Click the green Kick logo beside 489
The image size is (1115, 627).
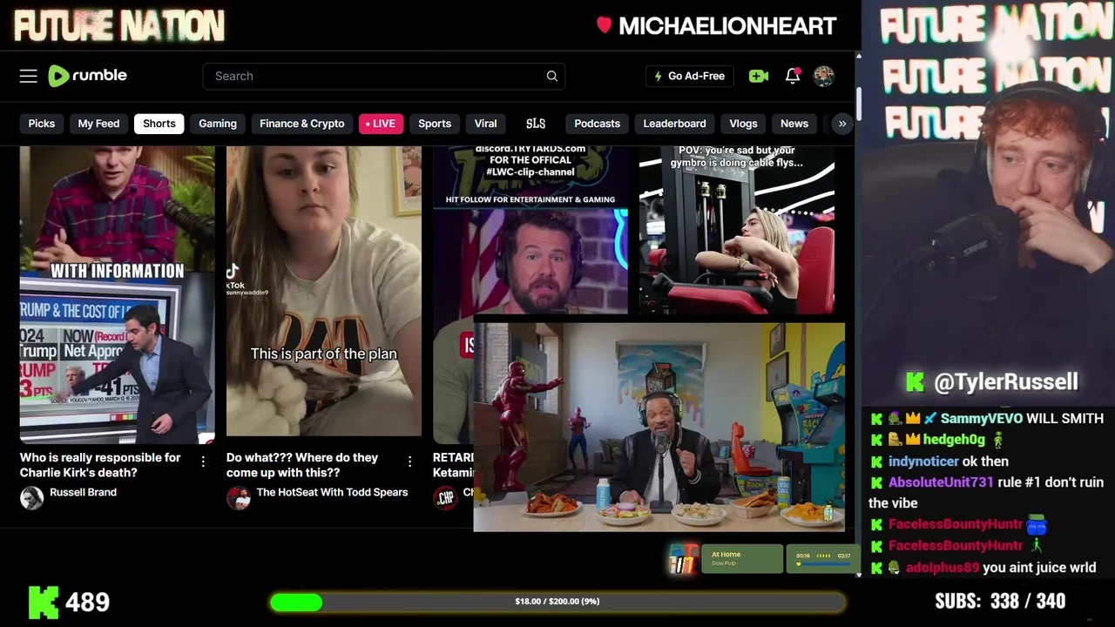pos(44,602)
